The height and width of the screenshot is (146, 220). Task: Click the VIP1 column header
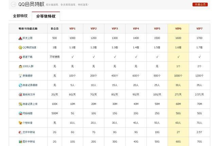click(x=72, y=28)
